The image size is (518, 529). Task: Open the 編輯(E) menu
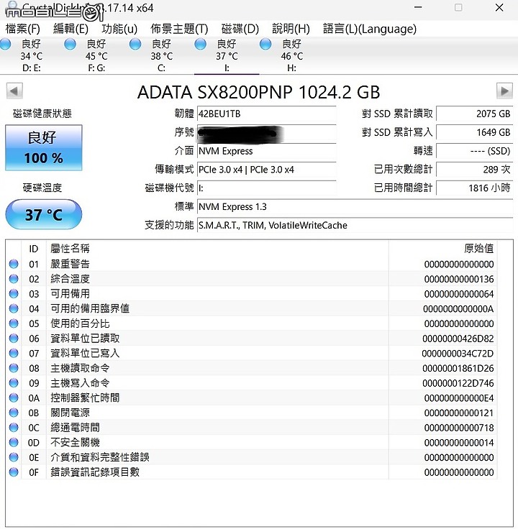[71, 29]
